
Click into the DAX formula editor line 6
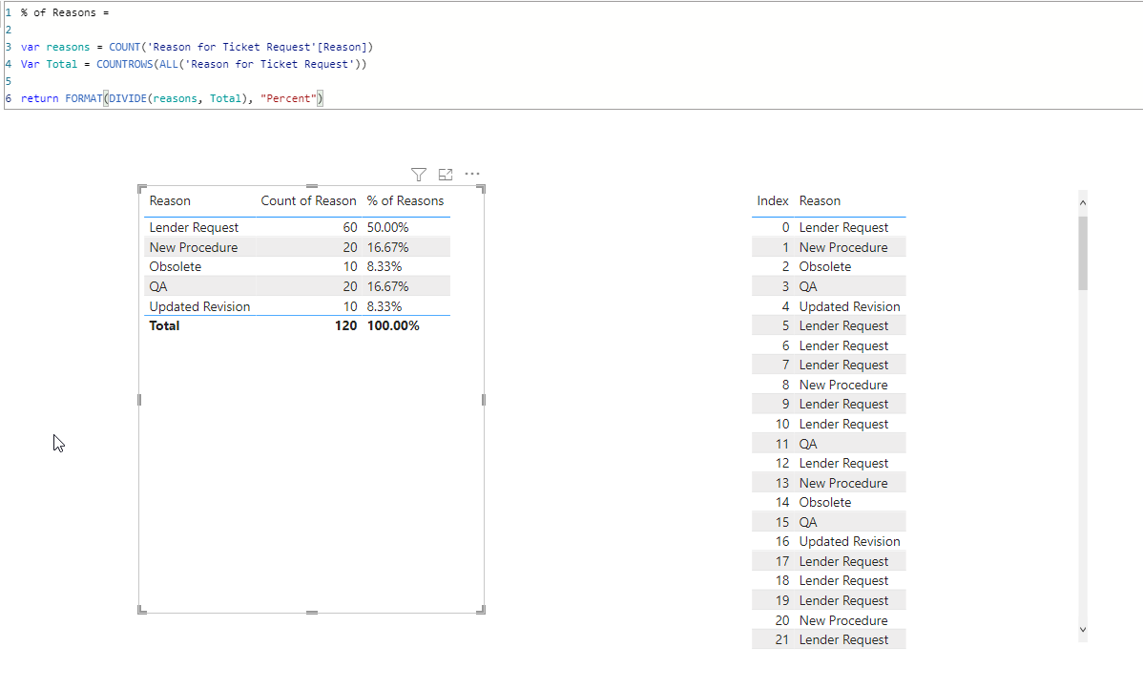172,98
